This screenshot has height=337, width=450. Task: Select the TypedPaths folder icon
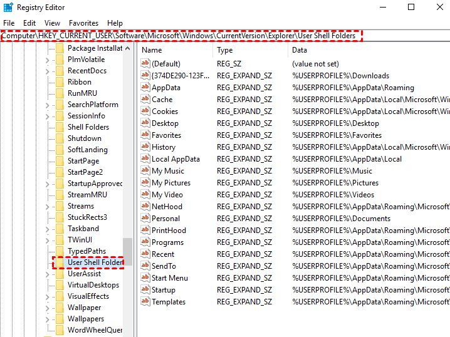(60, 251)
